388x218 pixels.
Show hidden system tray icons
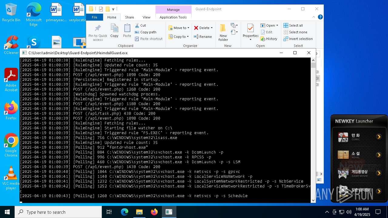[327, 212]
